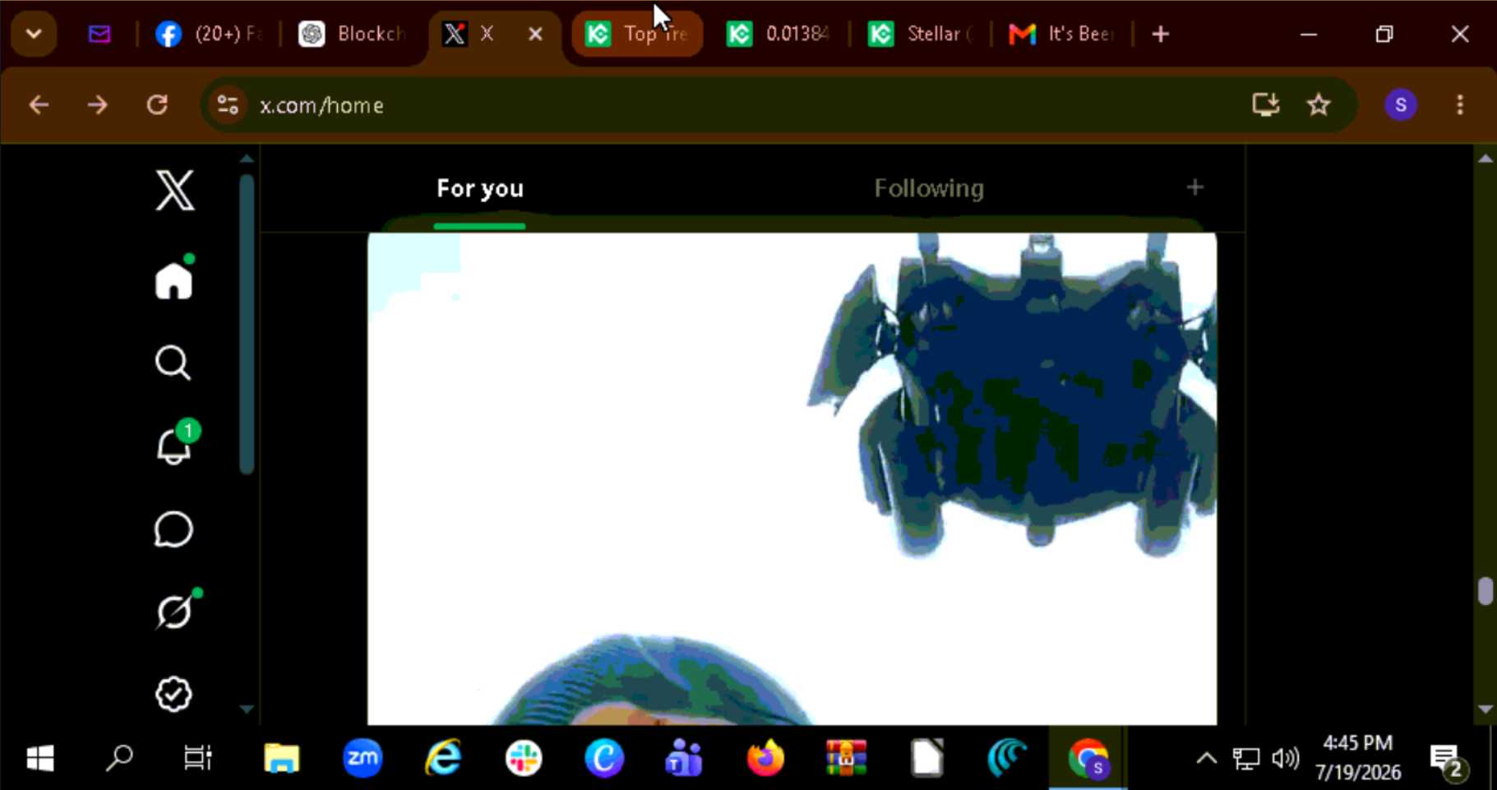Open Windows taskbar search

tap(120, 758)
